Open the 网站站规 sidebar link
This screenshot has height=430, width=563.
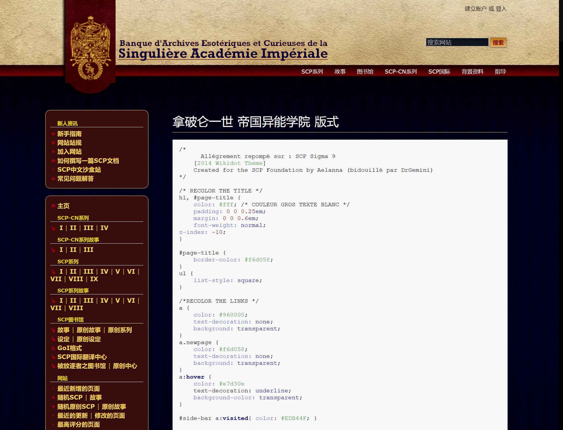click(69, 143)
